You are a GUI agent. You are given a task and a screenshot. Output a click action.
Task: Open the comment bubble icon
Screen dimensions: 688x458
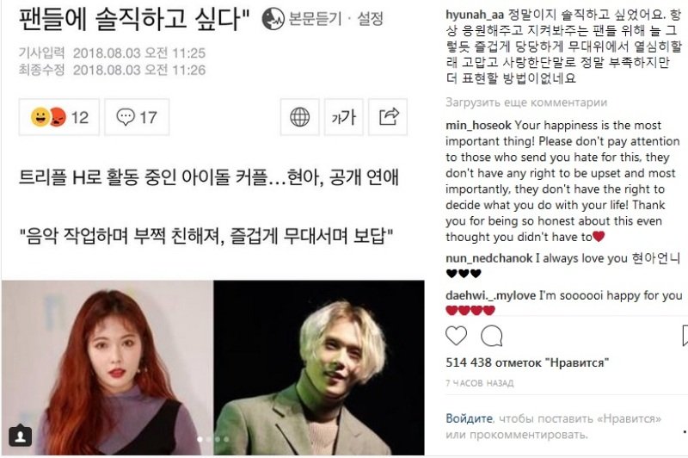click(x=491, y=337)
